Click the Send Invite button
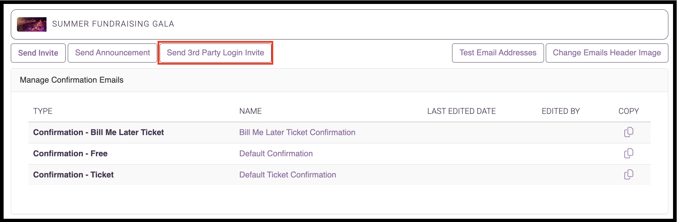 click(38, 53)
